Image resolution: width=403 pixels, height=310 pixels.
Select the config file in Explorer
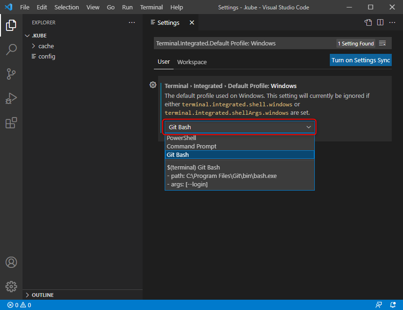(x=46, y=56)
